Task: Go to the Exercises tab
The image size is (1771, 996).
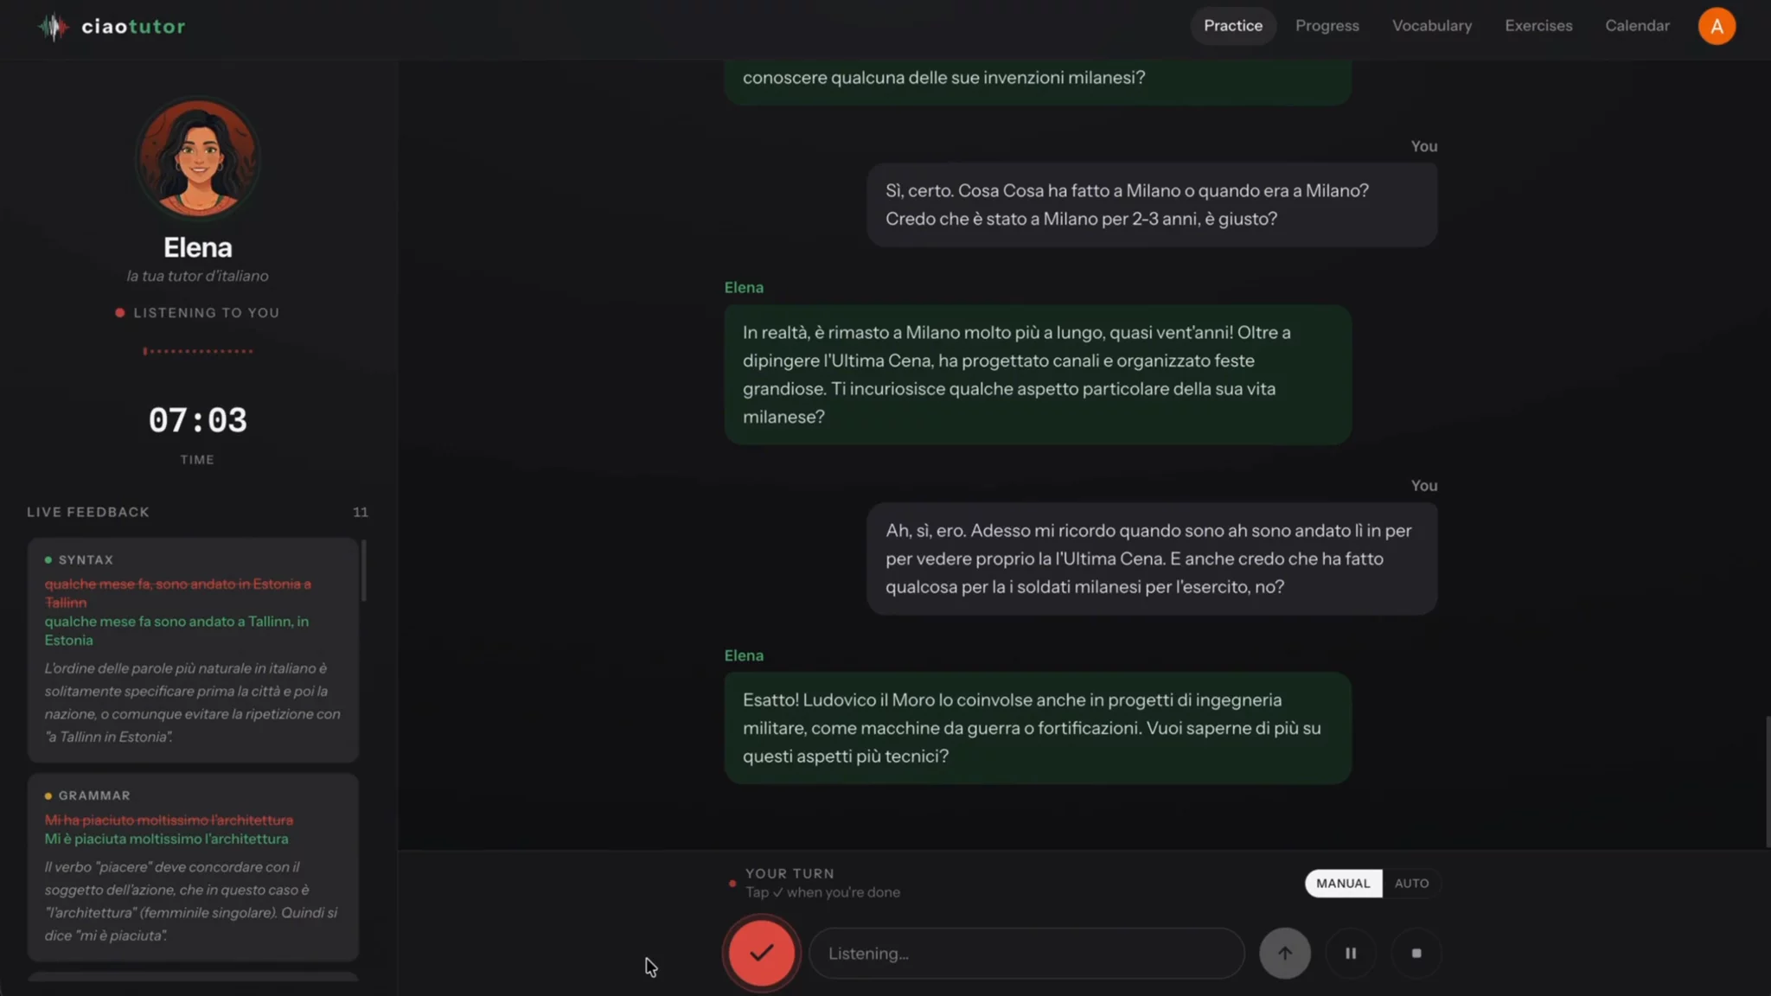Action: click(1538, 26)
